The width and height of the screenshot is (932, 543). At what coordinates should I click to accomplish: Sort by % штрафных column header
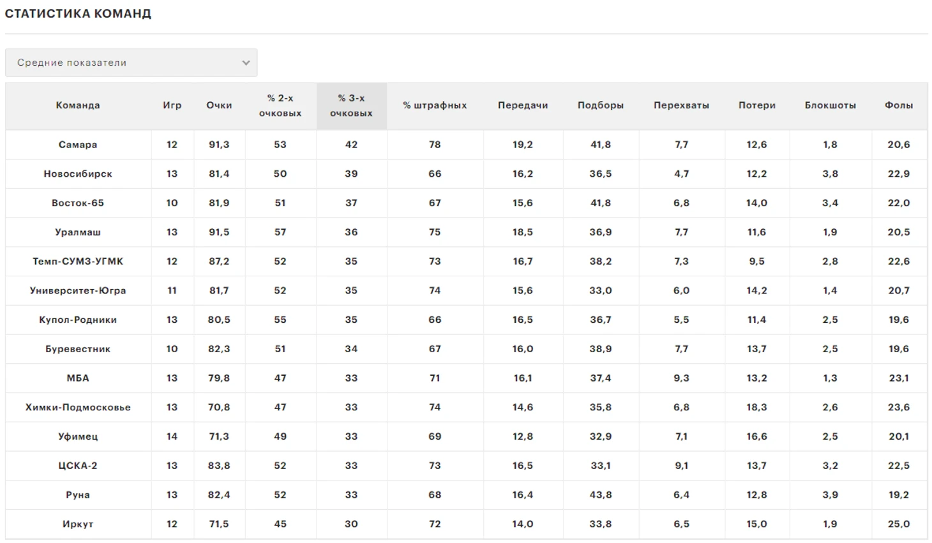pyautogui.click(x=435, y=105)
